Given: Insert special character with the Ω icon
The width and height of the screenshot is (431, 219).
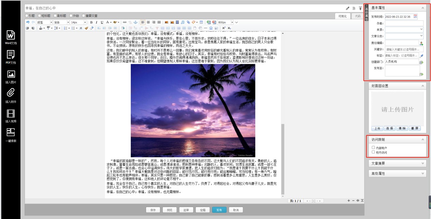Looking at the screenshot, I should click(211, 28).
